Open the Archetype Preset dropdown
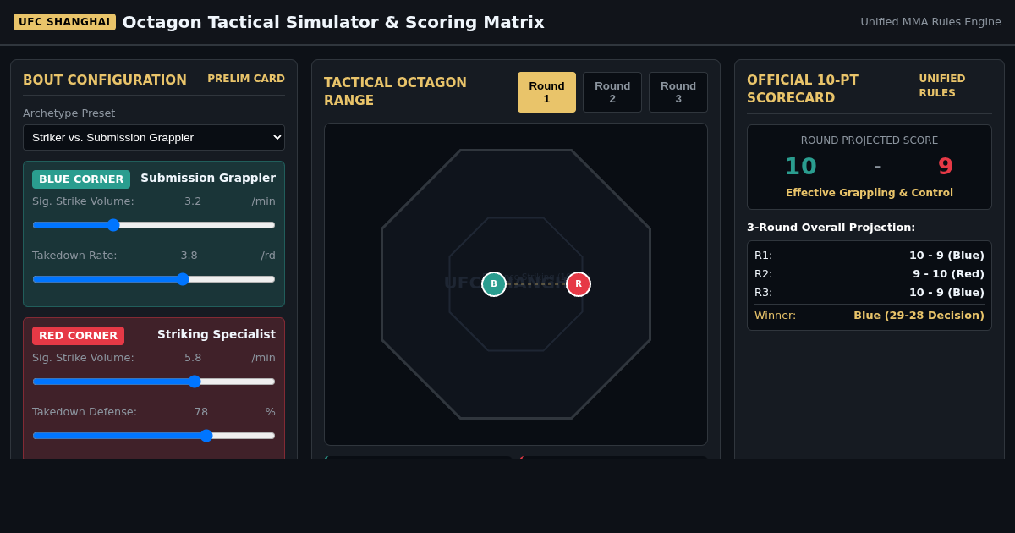Image resolution: width=1015 pixels, height=533 pixels. (x=154, y=137)
